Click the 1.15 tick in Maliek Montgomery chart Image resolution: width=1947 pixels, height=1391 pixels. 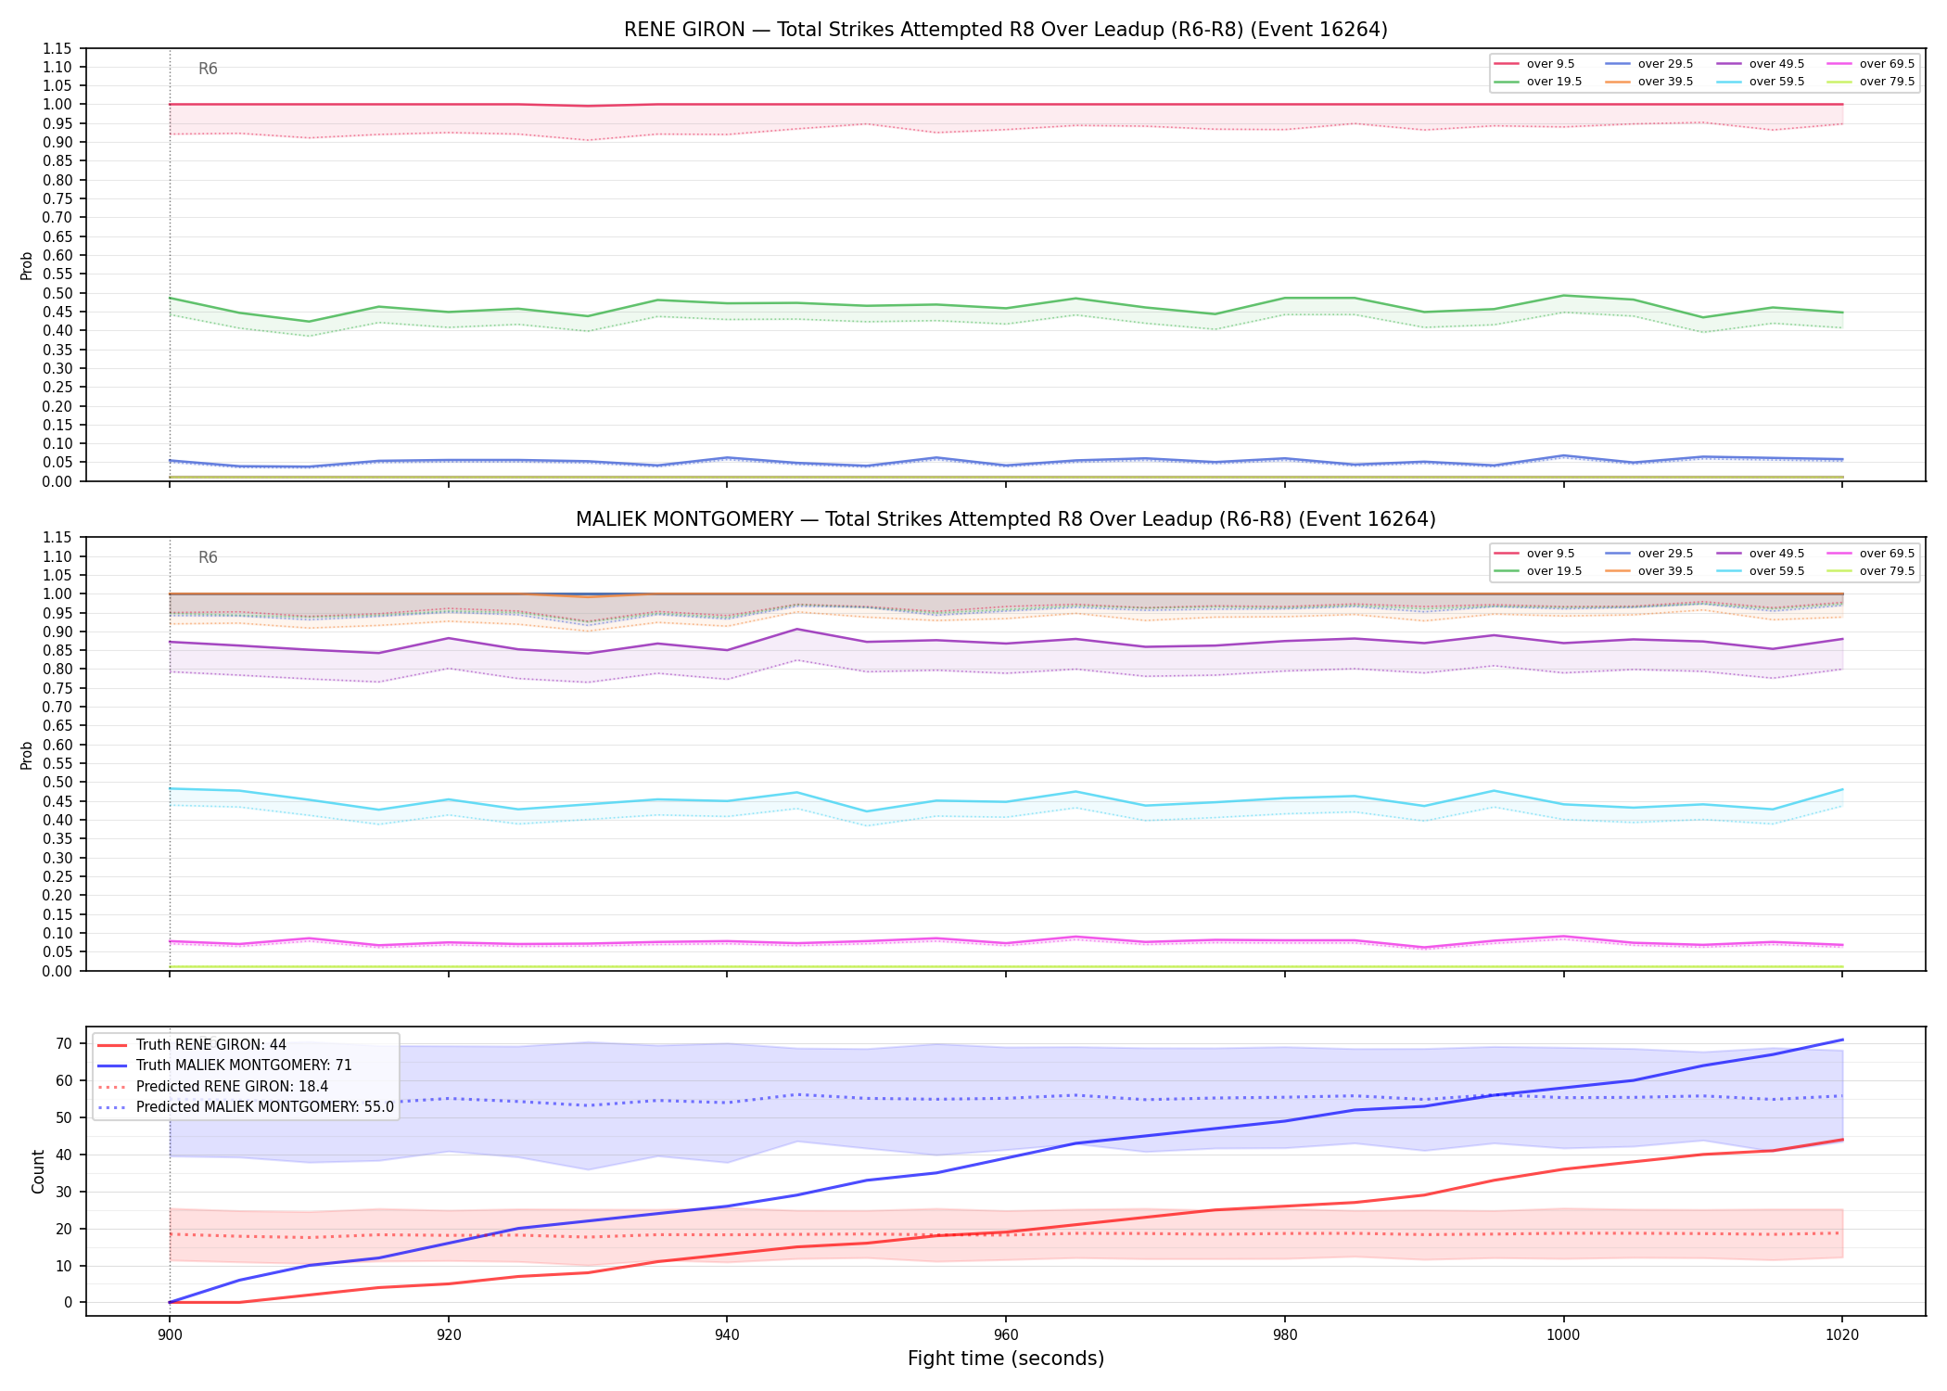click(57, 538)
